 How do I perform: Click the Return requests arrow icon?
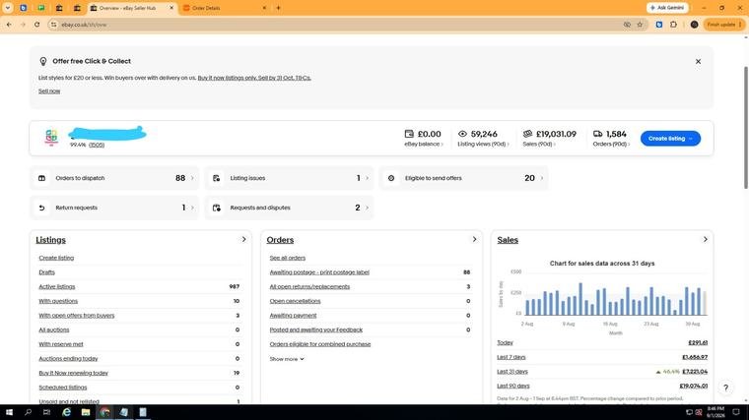[41, 208]
